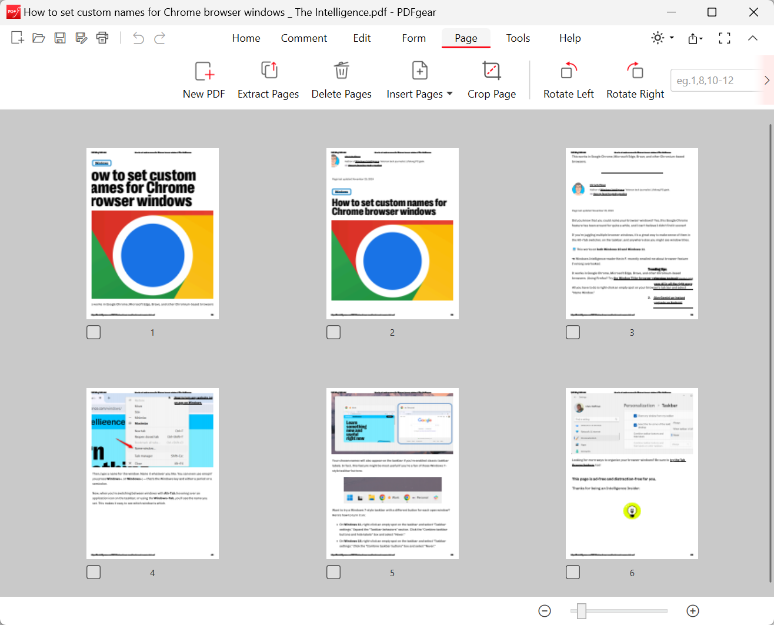This screenshot has height=625, width=774.
Task: Adjust the thumbnail zoom slider handle
Action: (582, 611)
